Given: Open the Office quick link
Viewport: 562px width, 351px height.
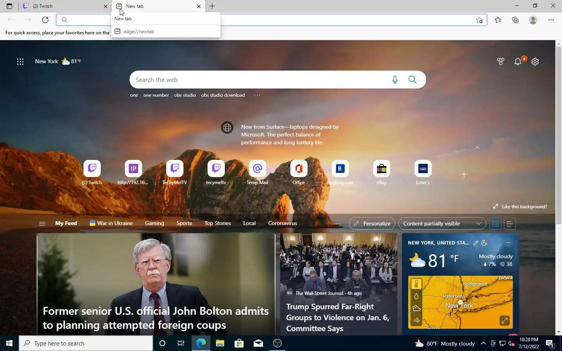Looking at the screenshot, I should pos(299,172).
